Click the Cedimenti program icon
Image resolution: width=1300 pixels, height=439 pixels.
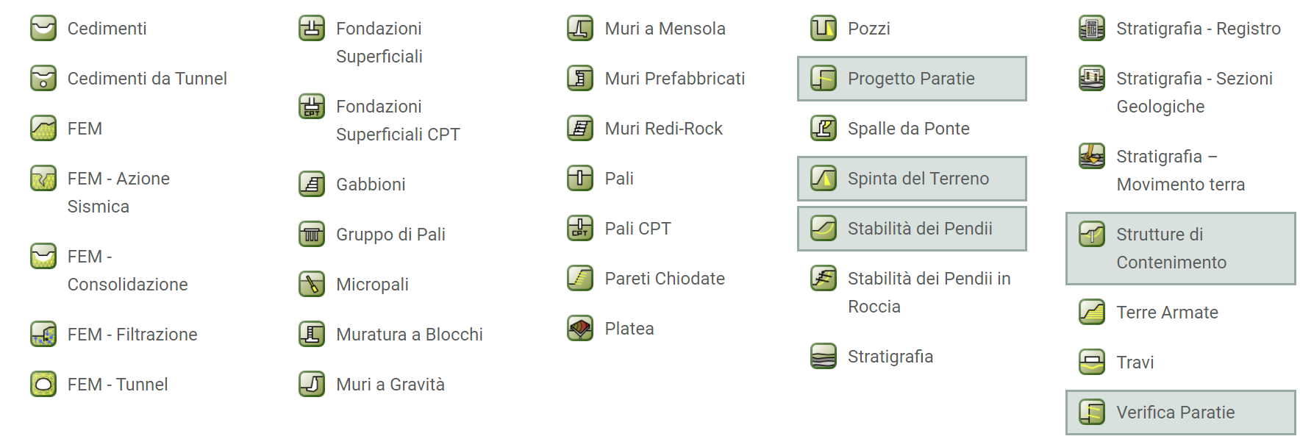(43, 29)
